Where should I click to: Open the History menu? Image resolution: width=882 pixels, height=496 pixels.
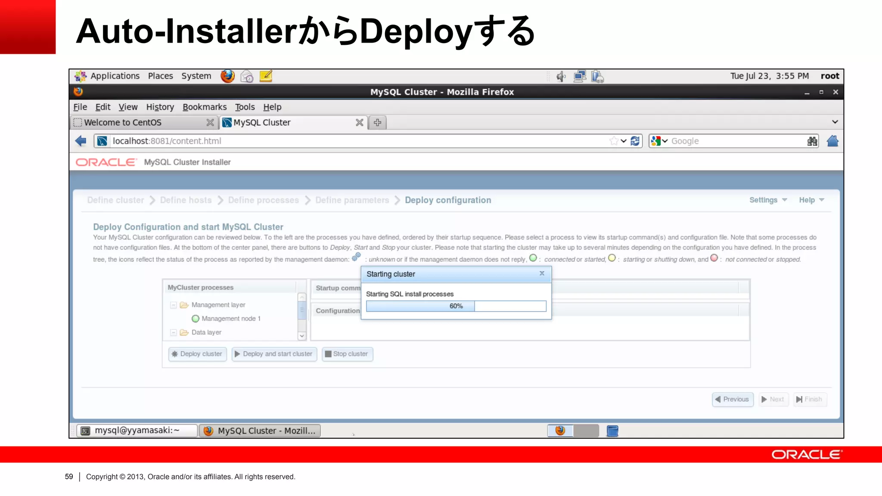[160, 107]
